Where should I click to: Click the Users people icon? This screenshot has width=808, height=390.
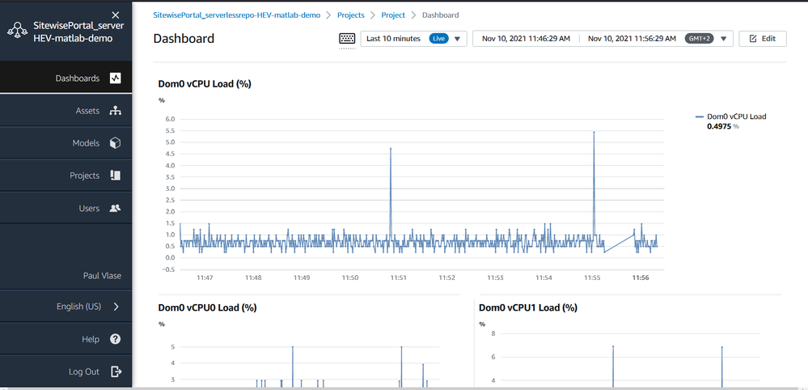[x=116, y=208]
